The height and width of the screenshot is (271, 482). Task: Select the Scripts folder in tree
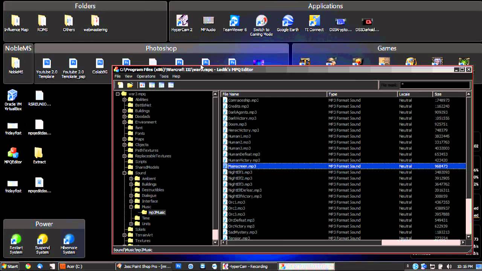pyautogui.click(x=141, y=162)
